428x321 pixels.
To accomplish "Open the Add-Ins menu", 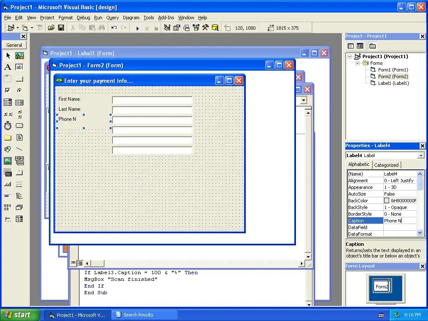I will pyautogui.click(x=166, y=18).
